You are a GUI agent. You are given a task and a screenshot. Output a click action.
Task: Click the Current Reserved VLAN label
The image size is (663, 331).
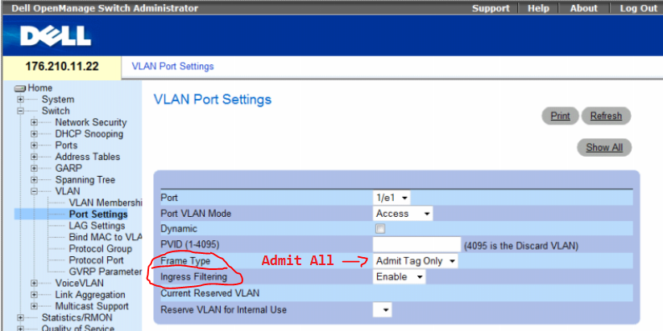tap(209, 293)
